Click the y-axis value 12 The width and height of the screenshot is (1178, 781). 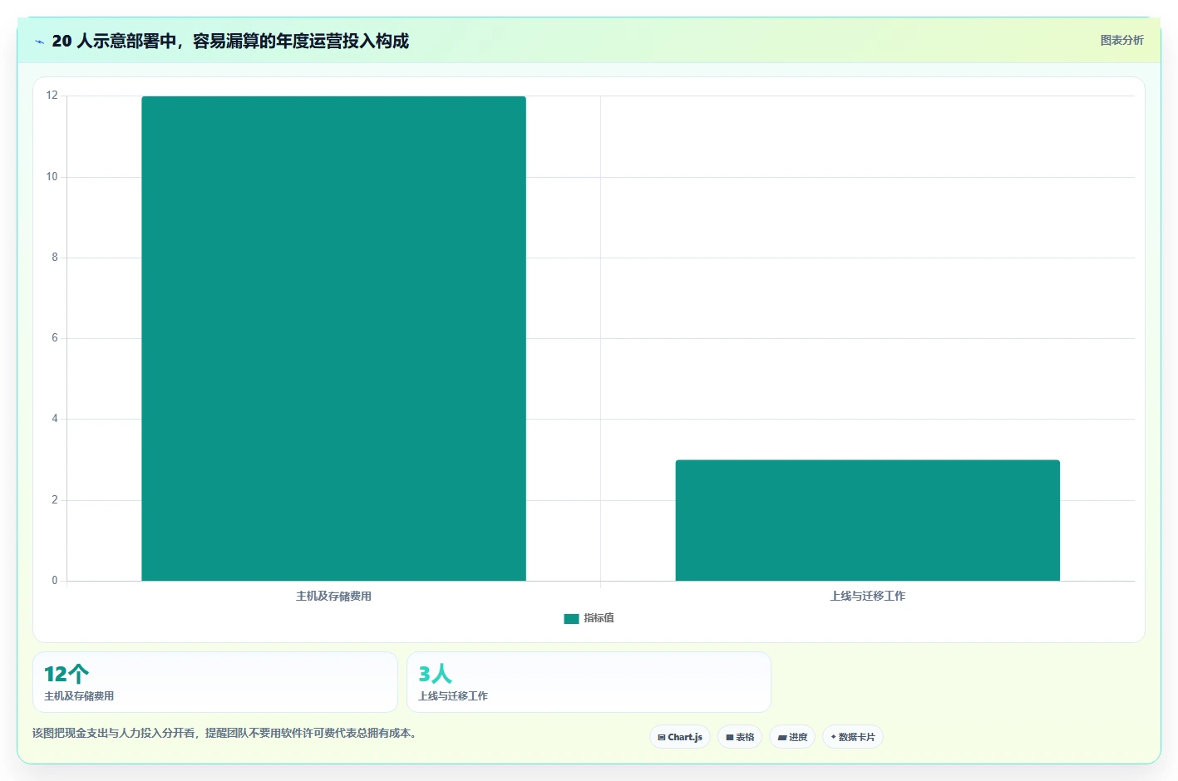pos(52,96)
